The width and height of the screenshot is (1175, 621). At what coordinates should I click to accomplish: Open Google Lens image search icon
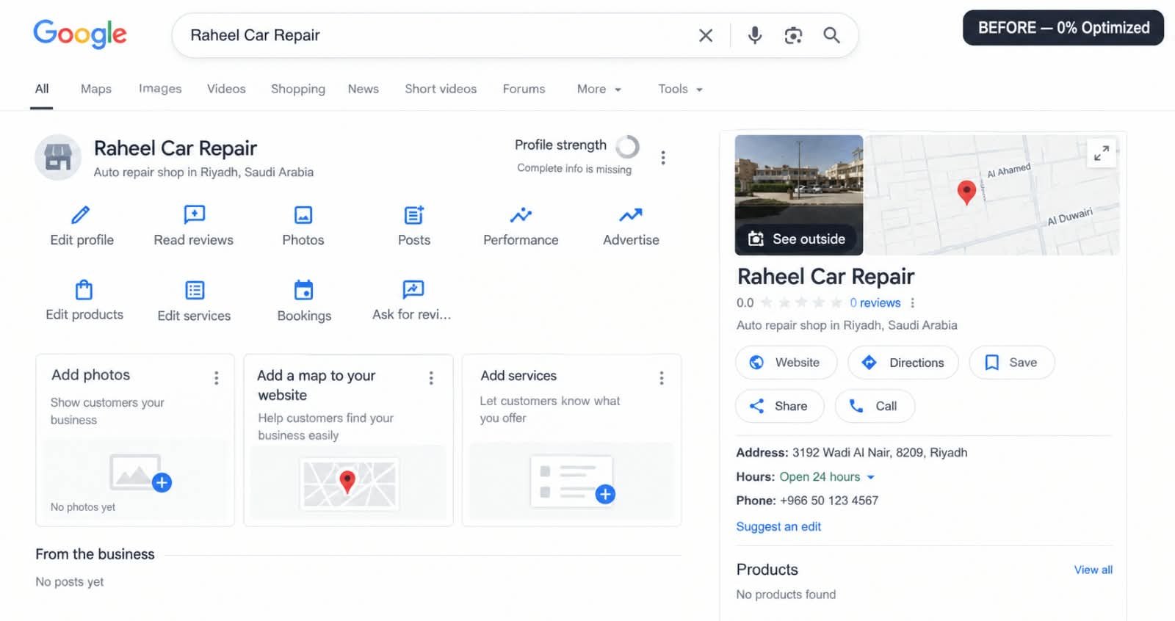click(x=793, y=35)
